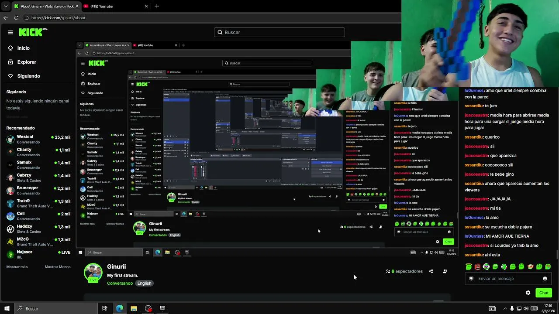Viewport: 559px width, 314px height.
Task: Collapse recommended list with Mostrar Menos
Action: point(57,267)
